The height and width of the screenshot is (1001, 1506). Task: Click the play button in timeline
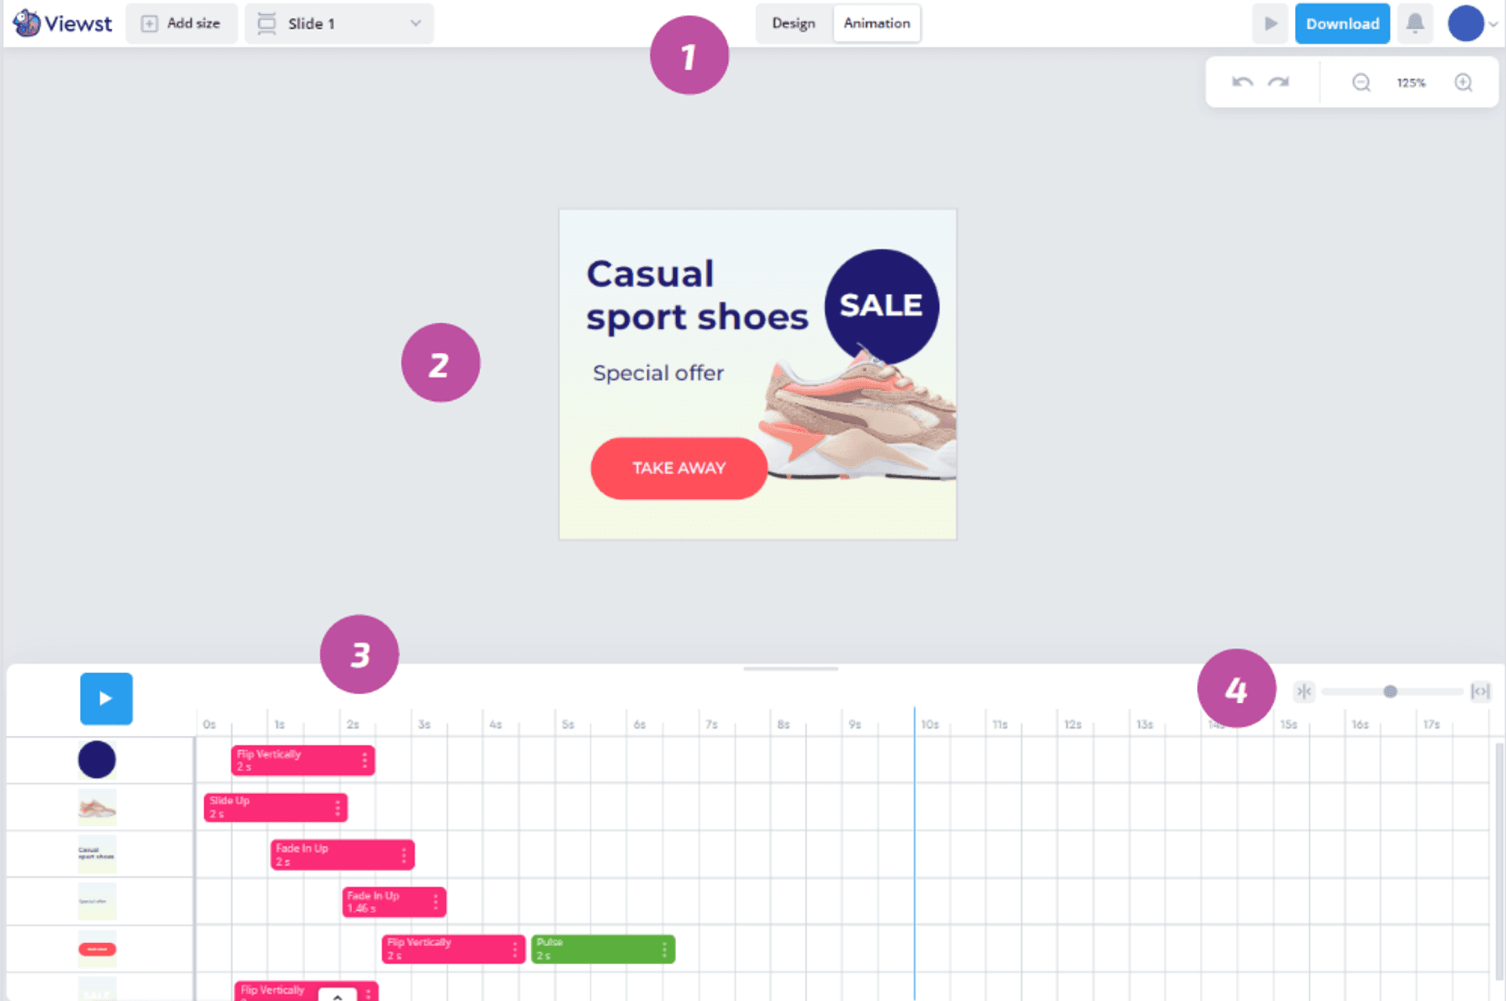[106, 697]
